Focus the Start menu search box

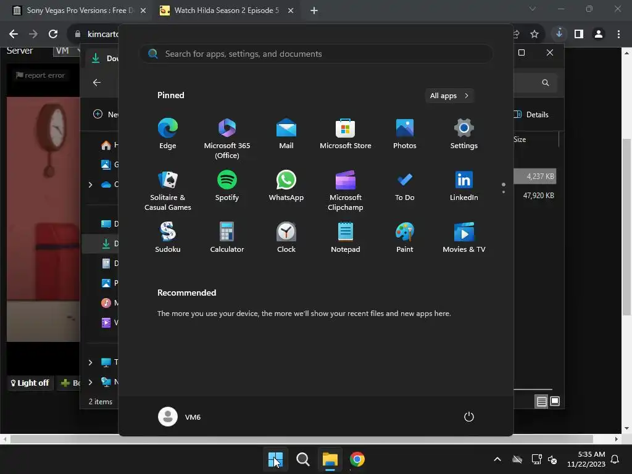pyautogui.click(x=316, y=54)
